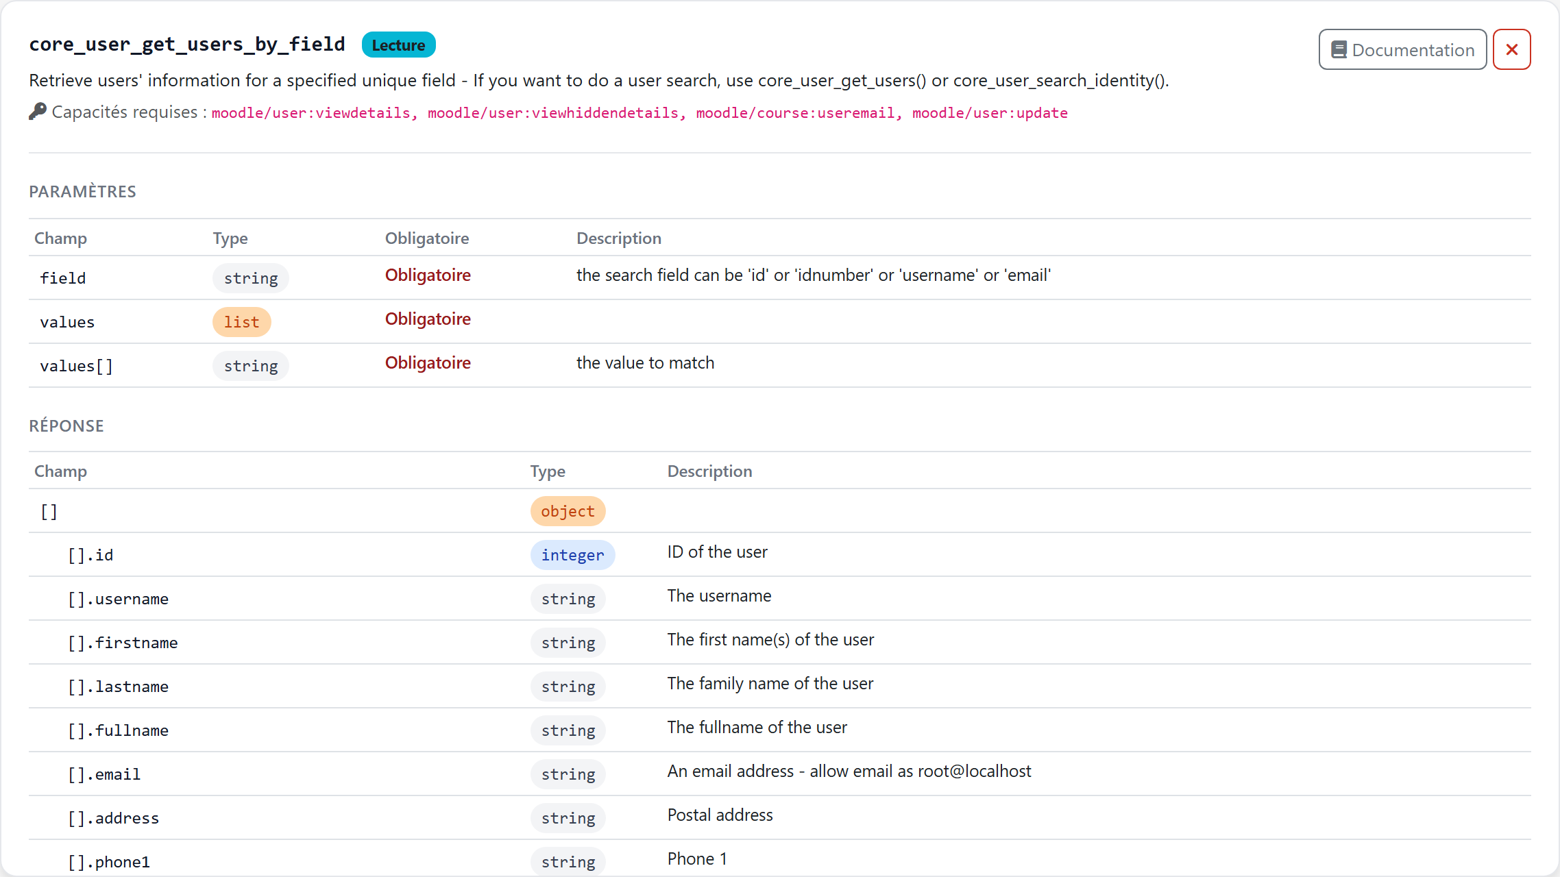The height and width of the screenshot is (877, 1560).
Task: Click capability moodle/user:update
Action: [990, 113]
